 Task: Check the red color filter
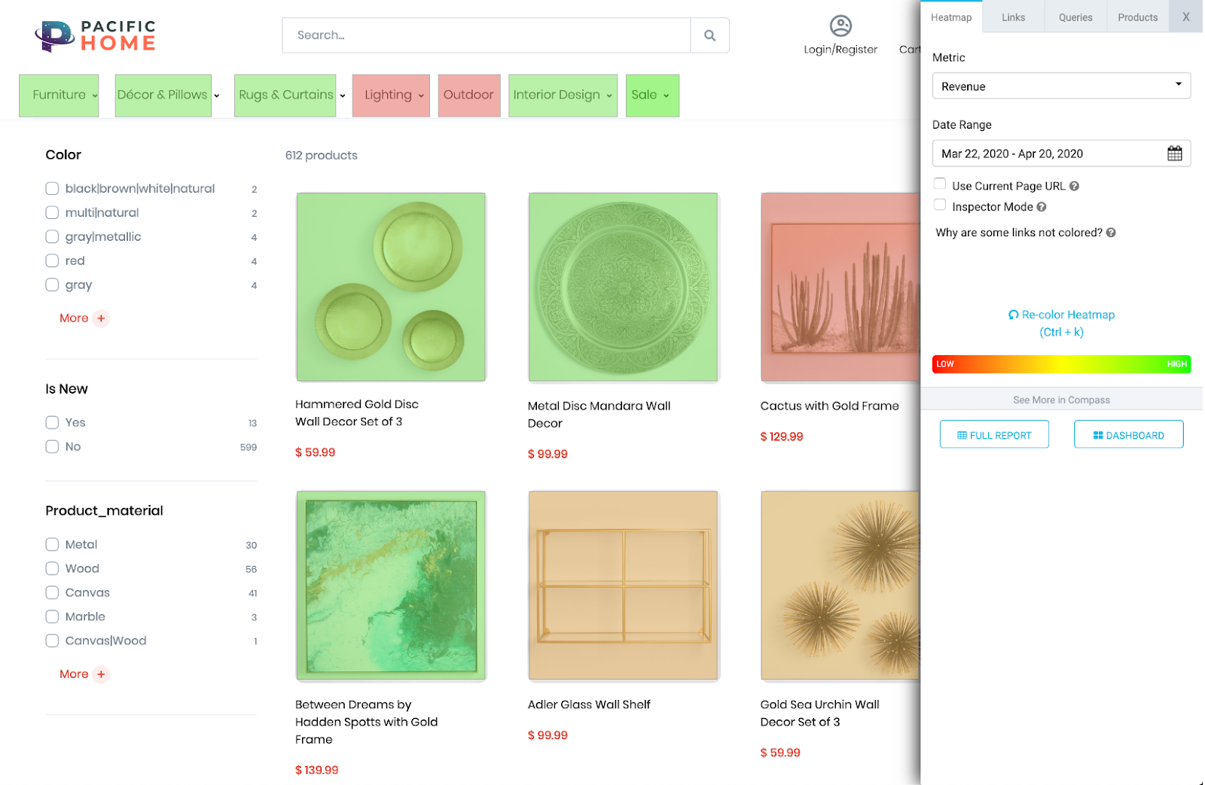coord(52,260)
